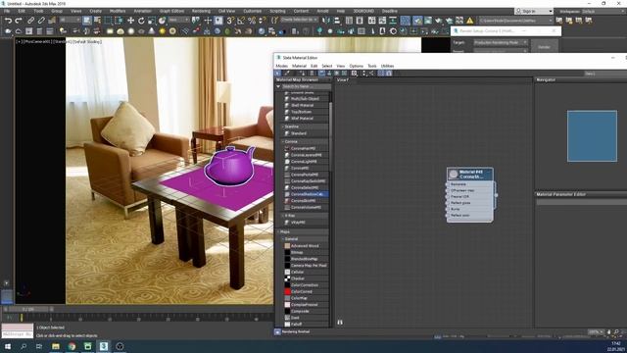Open Windows Start menu

[x=8, y=346]
